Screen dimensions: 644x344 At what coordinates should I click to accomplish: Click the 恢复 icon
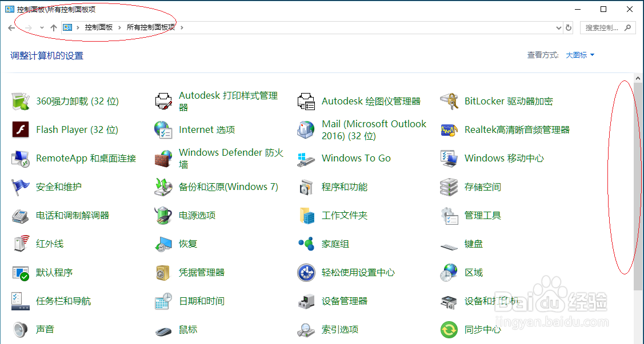[x=163, y=244]
